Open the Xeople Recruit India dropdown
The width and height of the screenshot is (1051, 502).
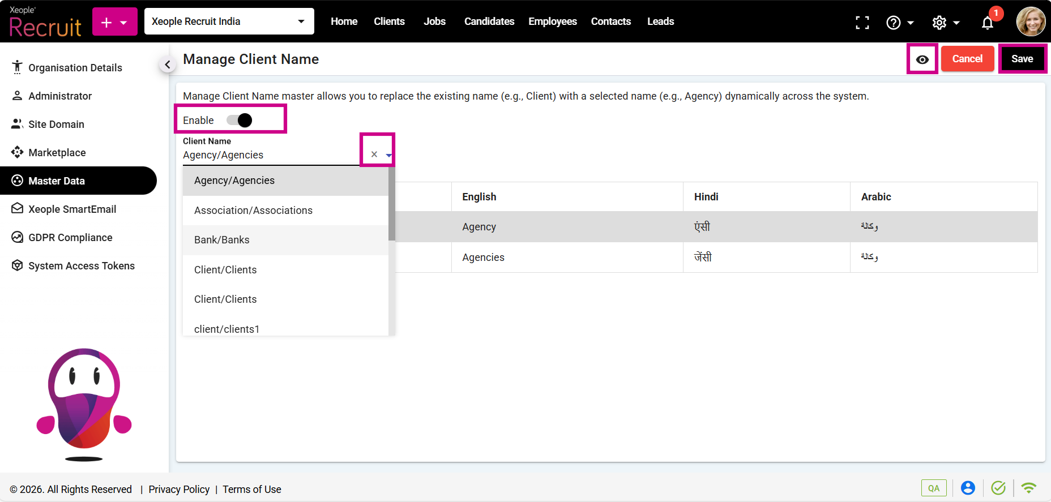pos(229,22)
